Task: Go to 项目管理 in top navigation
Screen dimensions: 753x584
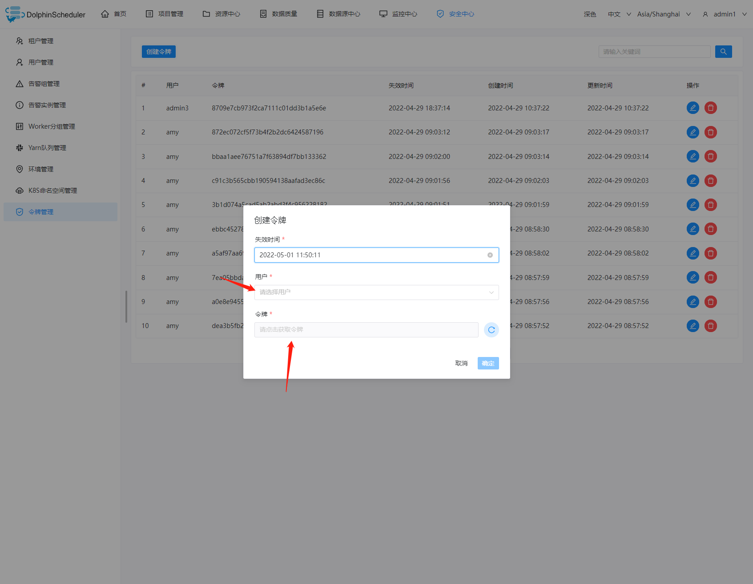Action: pyautogui.click(x=165, y=14)
